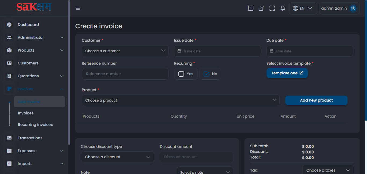This screenshot has width=367, height=174.
Task: Expand the Choose a product list
Action: point(181,100)
